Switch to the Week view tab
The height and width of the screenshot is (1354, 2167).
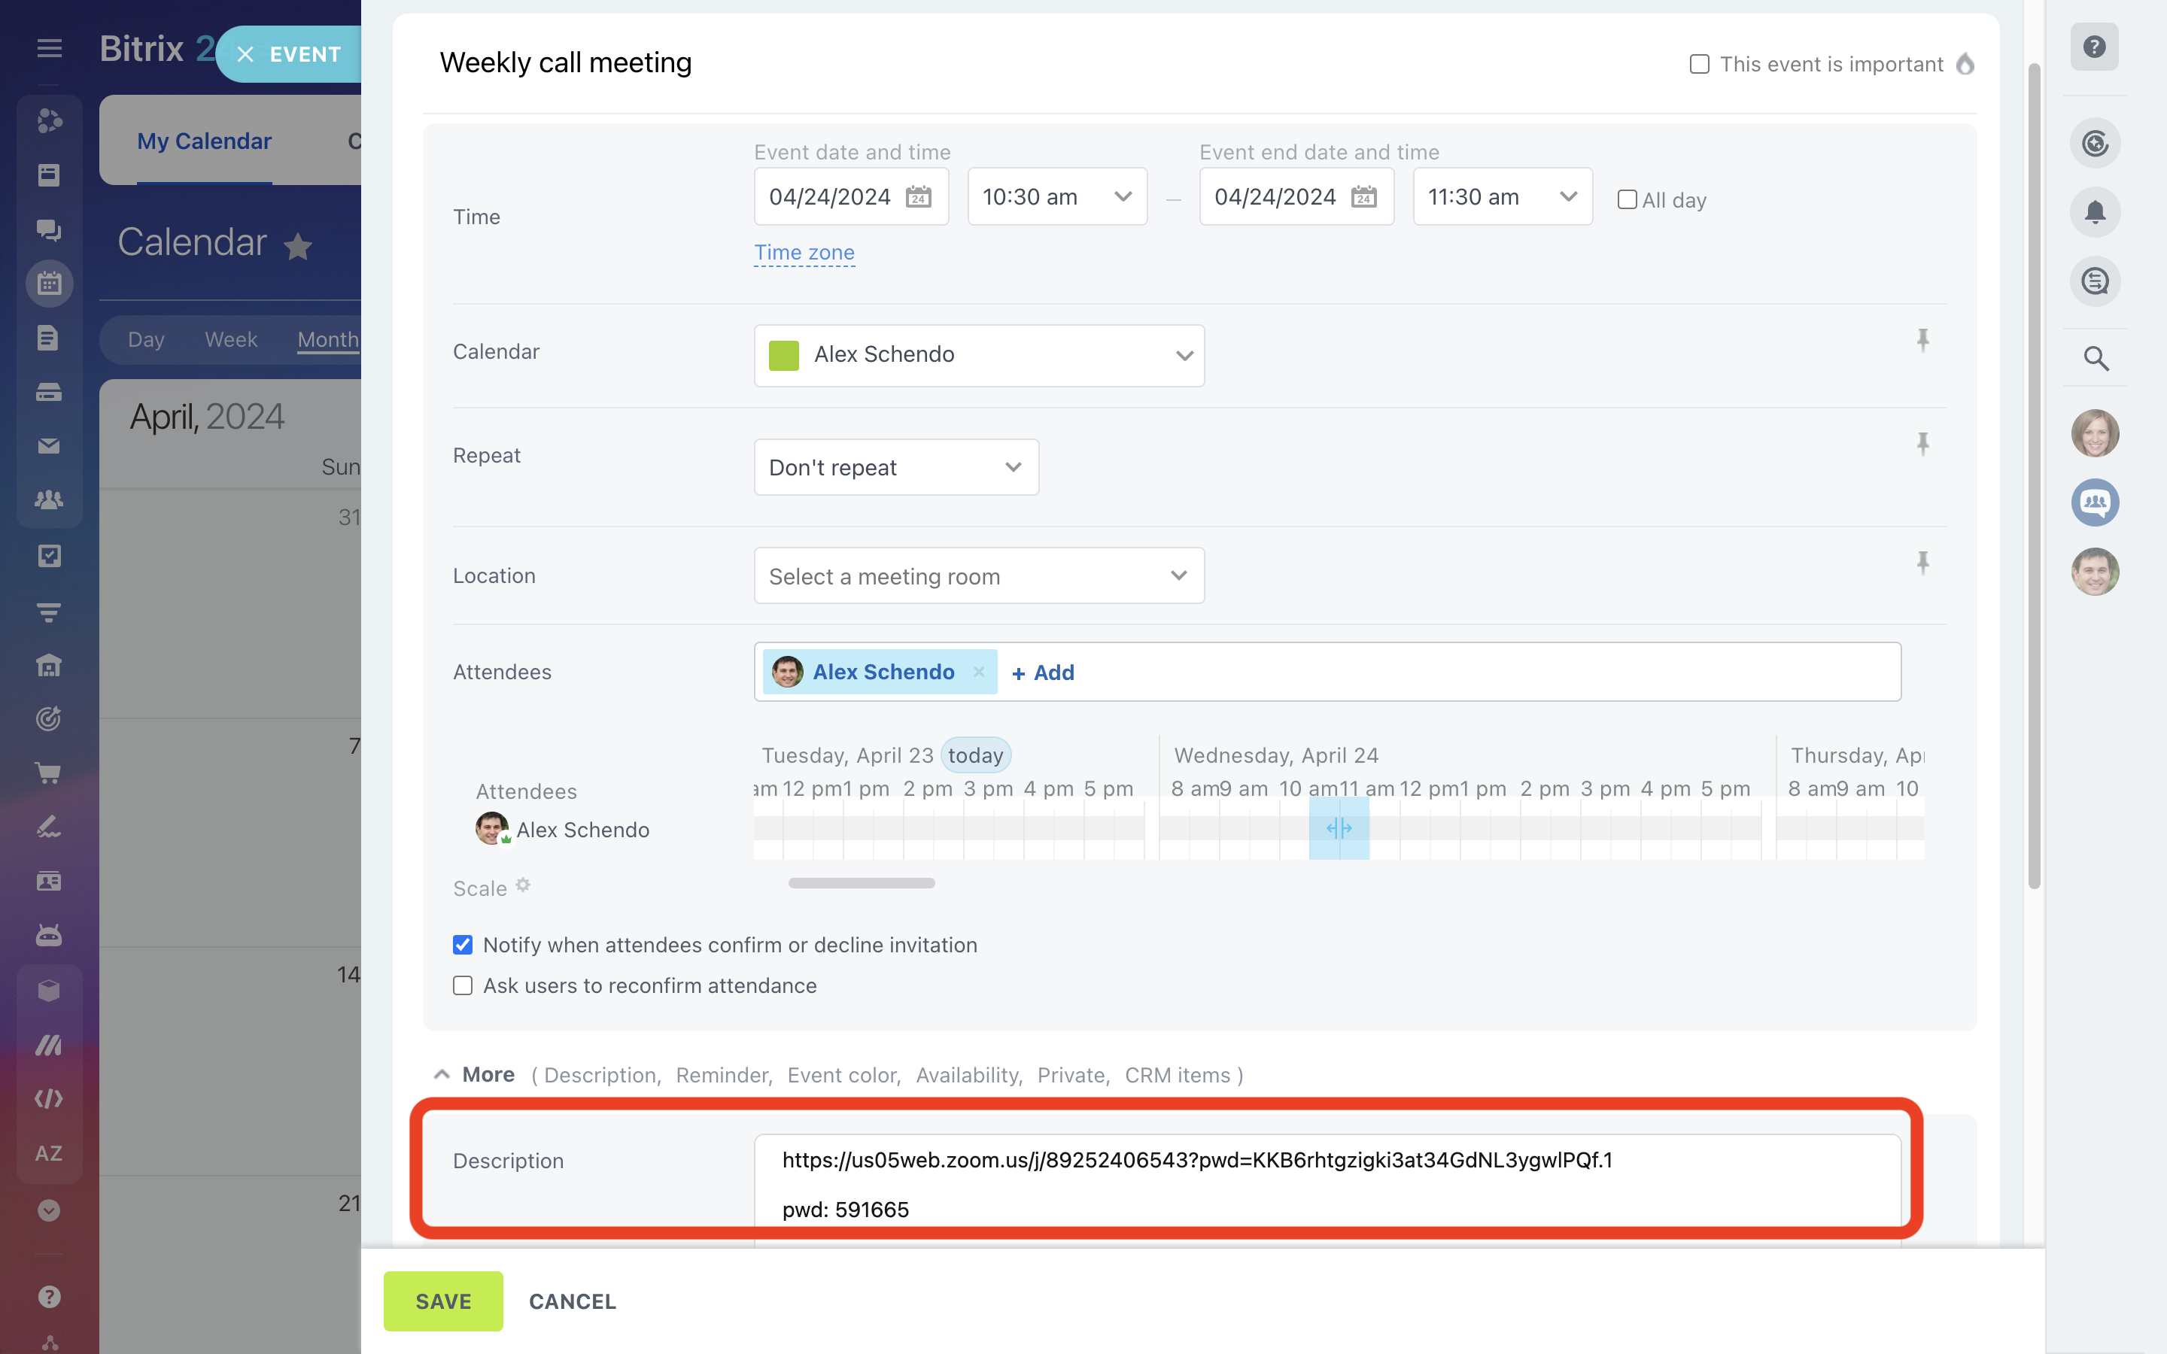coord(230,339)
